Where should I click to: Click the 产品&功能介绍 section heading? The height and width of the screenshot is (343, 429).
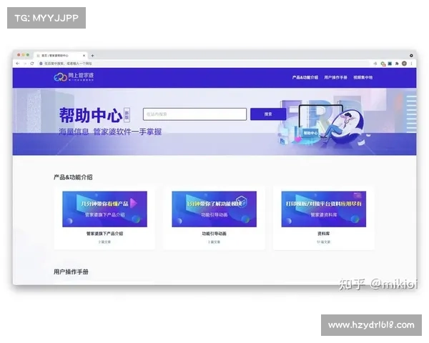73,177
